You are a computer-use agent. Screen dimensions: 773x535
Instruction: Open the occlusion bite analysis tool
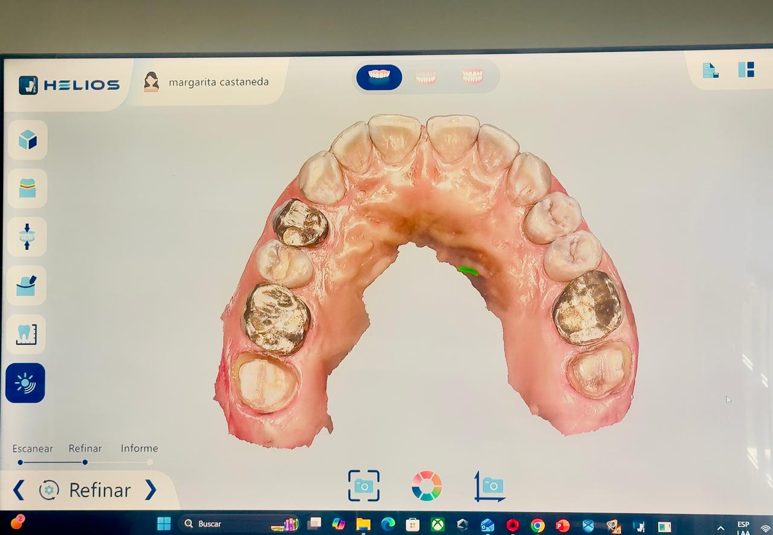click(x=27, y=236)
